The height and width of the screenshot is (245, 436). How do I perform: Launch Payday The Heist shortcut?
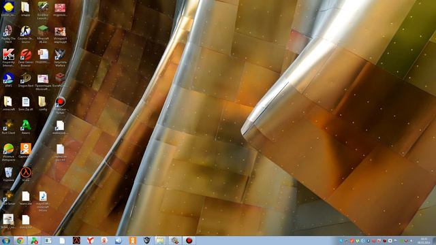(8, 31)
